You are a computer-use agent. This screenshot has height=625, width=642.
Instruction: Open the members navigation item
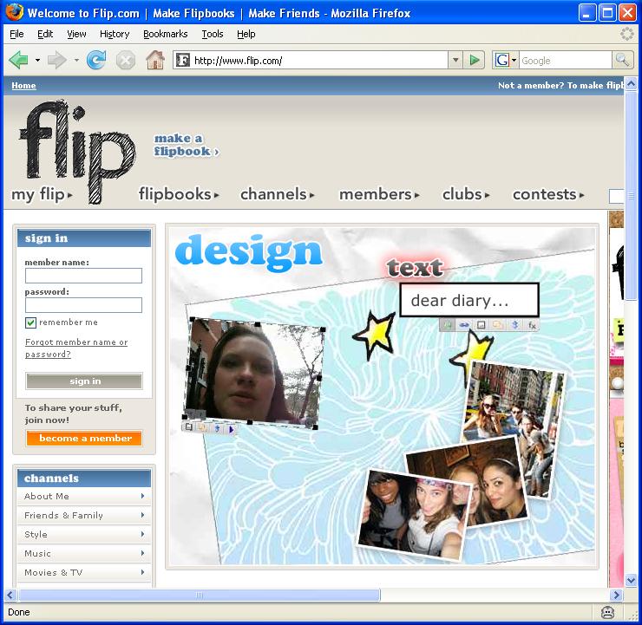(379, 194)
